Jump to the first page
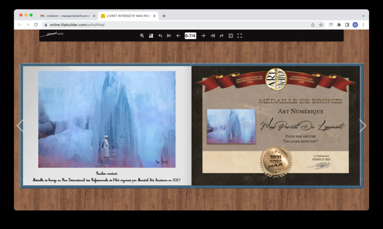Screen dimensions: 383x229 coord(169,36)
